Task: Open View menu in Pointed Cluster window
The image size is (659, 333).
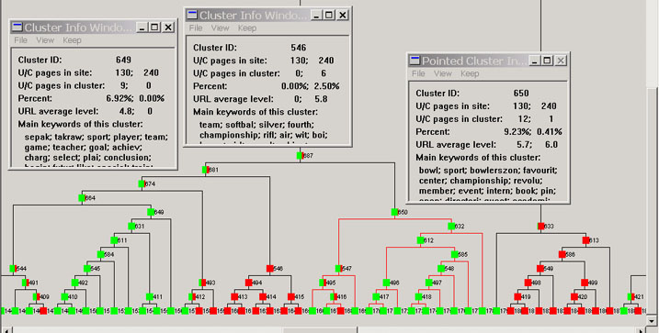Action: point(443,73)
